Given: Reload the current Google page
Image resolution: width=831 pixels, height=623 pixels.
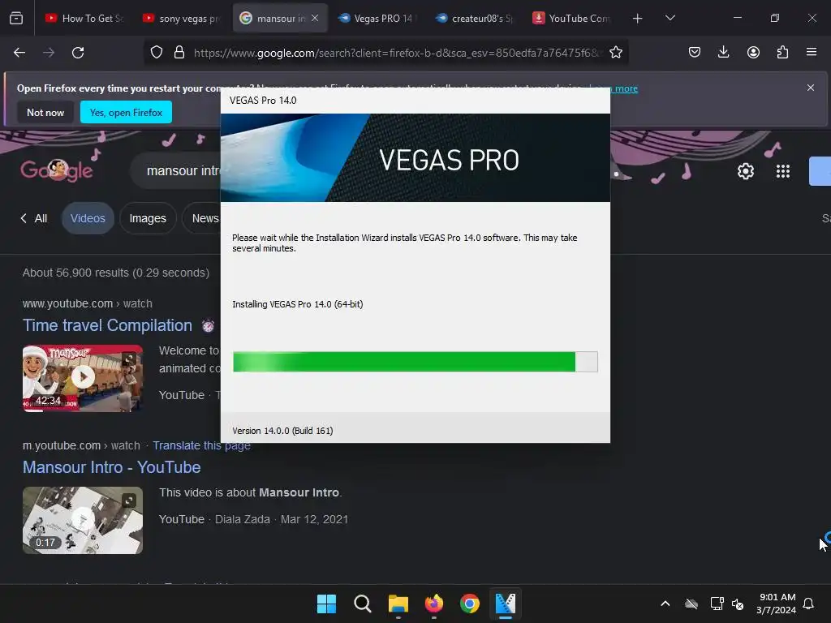Looking at the screenshot, I should pos(78,53).
